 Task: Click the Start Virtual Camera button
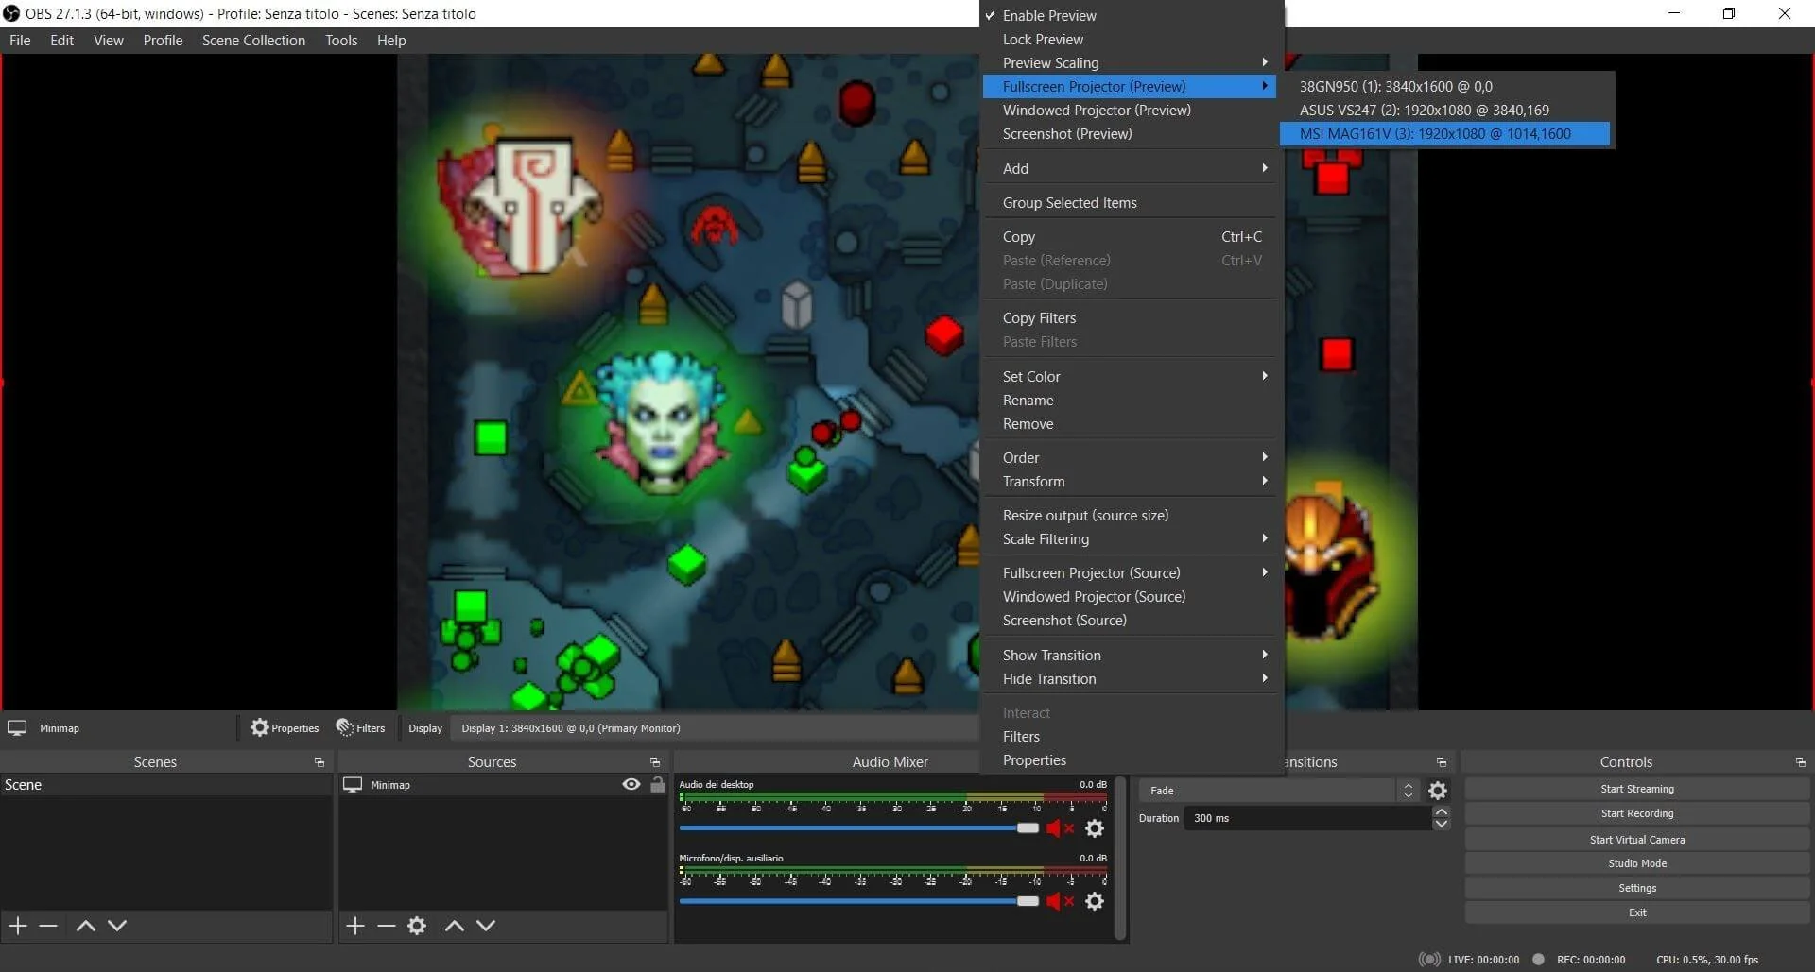point(1636,839)
